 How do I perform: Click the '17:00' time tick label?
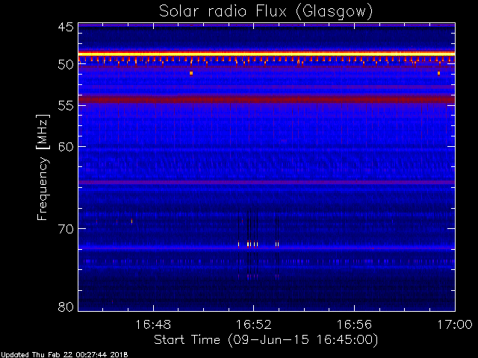[455, 324]
